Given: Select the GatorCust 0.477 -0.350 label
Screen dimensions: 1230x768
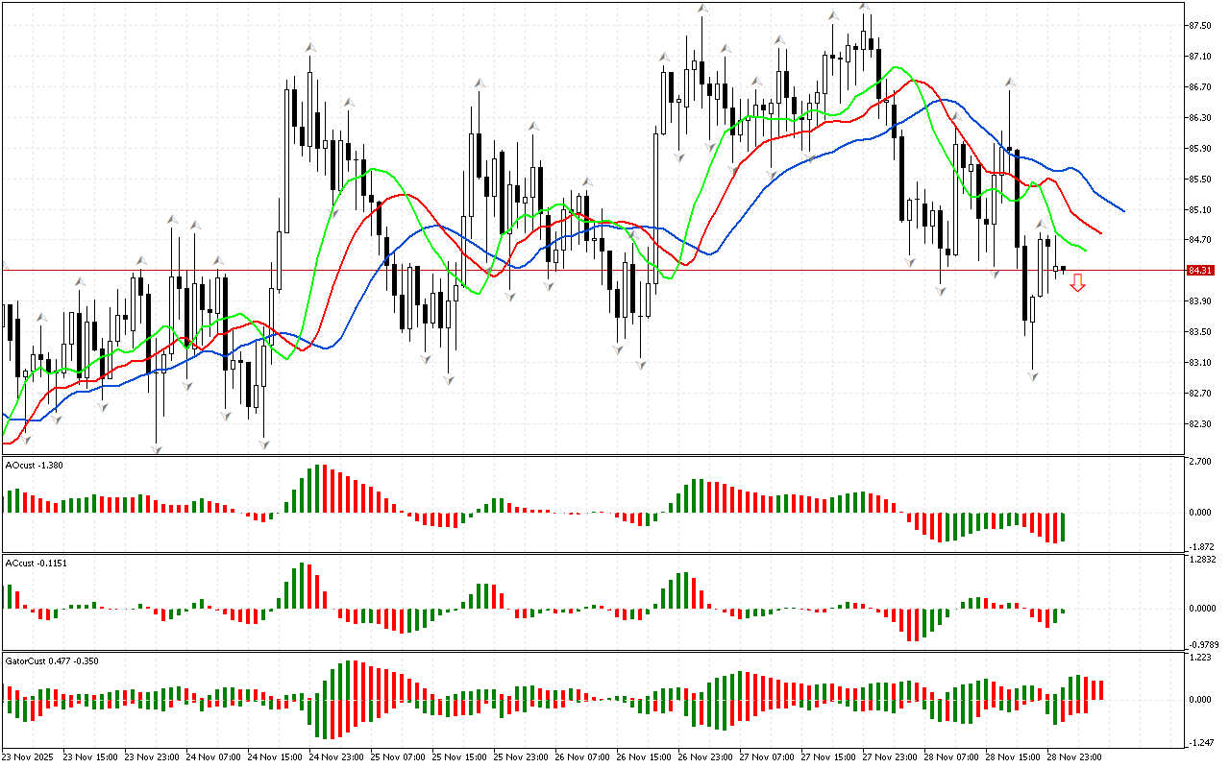Looking at the screenshot, I should (52, 660).
